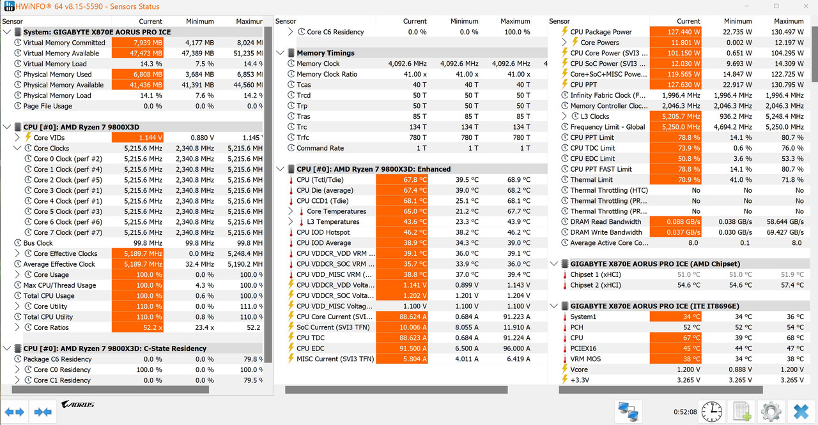Click lightning icon beside SoC Current (SVI3 TFN)

pyautogui.click(x=291, y=327)
